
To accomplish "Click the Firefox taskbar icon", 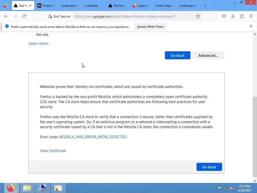I will pos(11,188).
